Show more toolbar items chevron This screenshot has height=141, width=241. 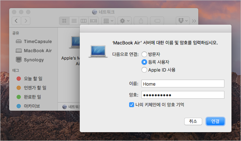pos(194,21)
